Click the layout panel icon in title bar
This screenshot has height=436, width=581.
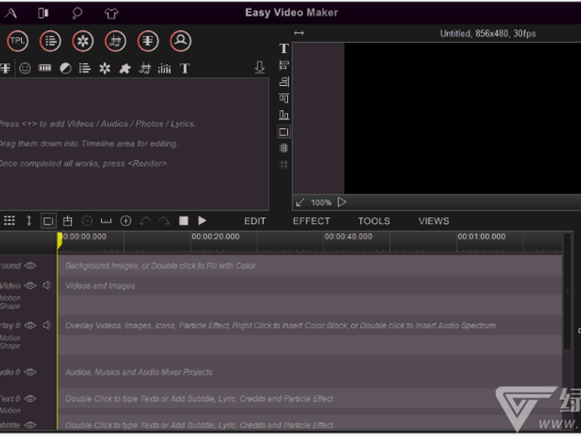click(43, 13)
